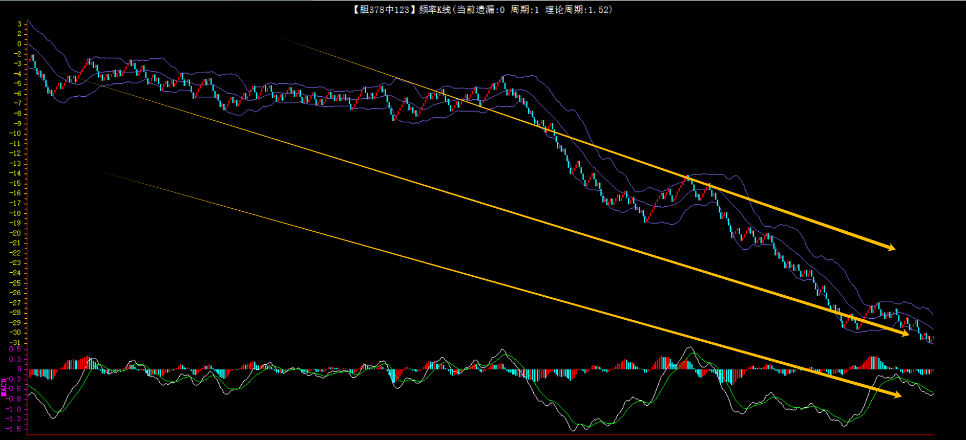
Task: Click the yellow "3" label atop the Y-axis
Action: pos(19,24)
